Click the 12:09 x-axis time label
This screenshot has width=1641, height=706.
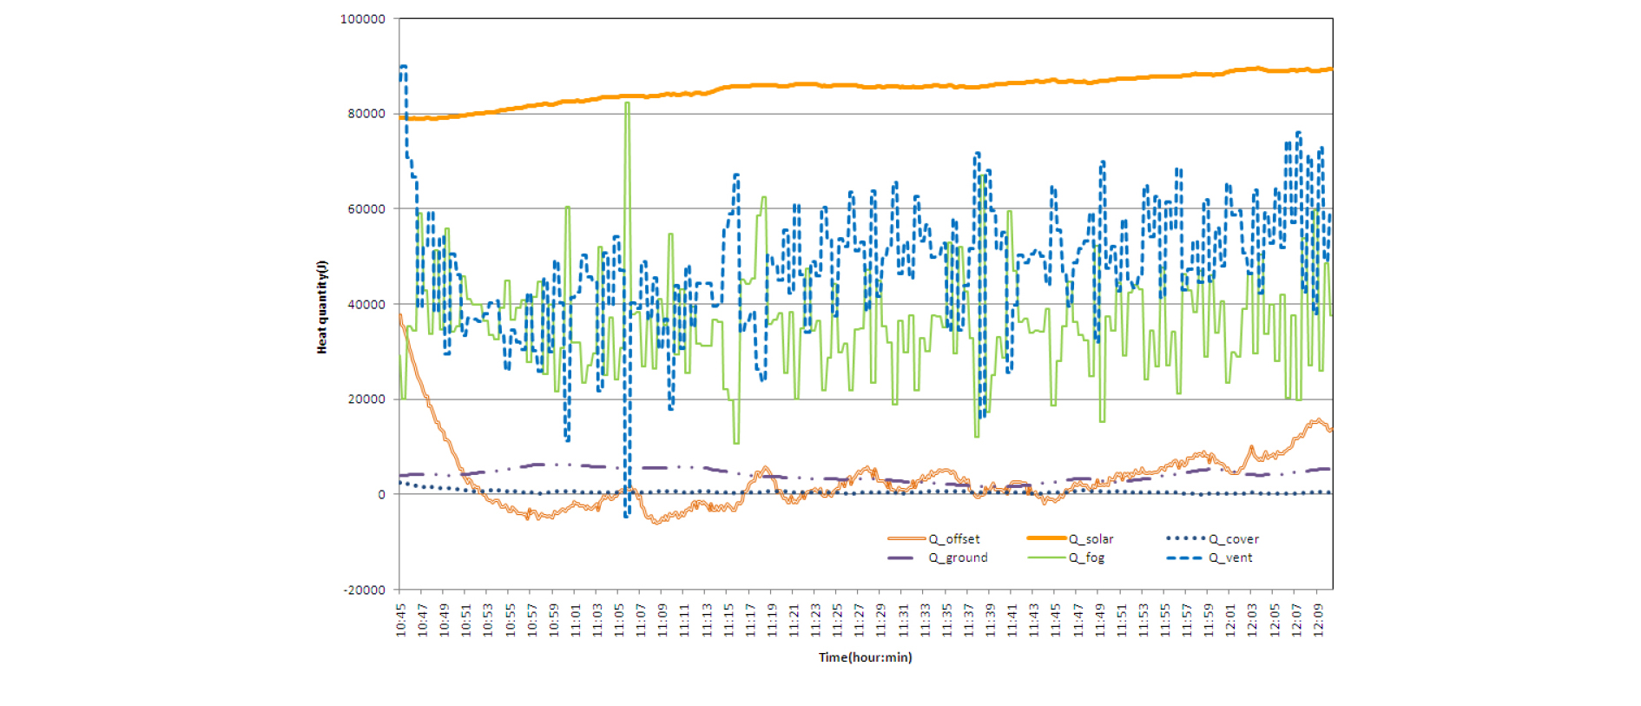point(1318,620)
